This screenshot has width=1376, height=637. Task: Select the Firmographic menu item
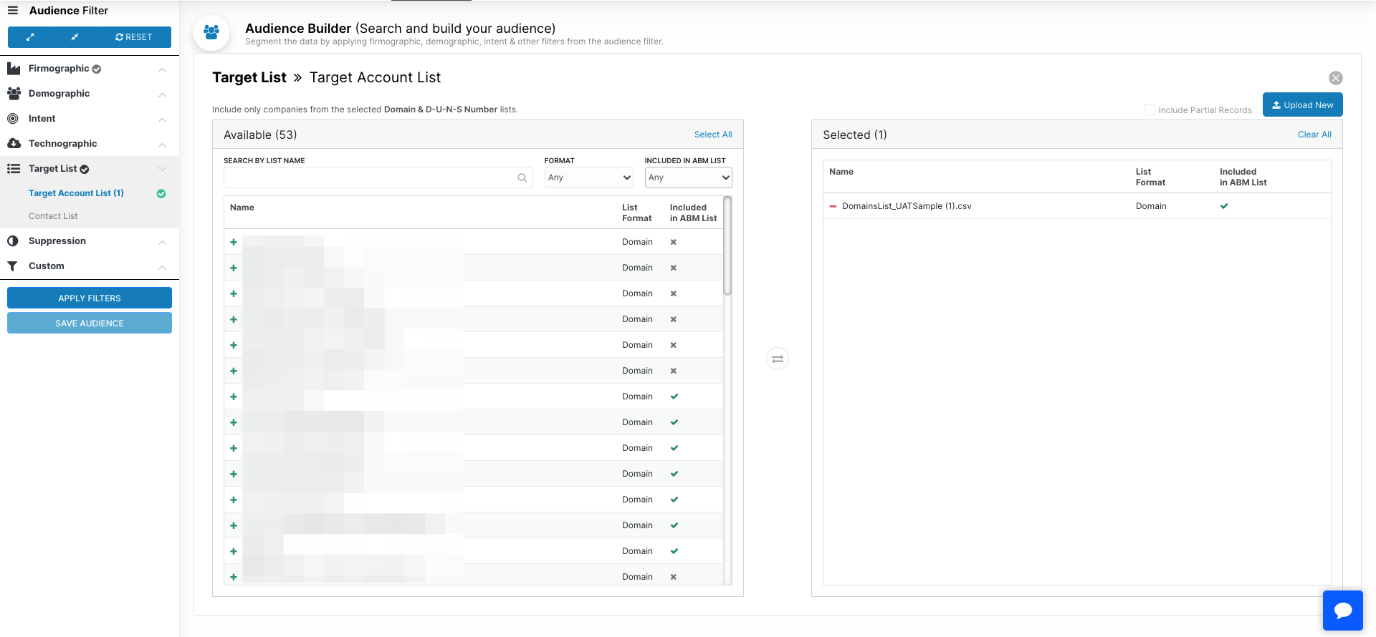click(x=59, y=69)
